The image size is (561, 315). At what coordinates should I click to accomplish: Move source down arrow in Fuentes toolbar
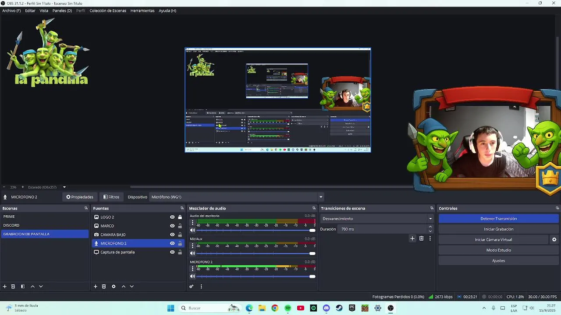point(131,287)
